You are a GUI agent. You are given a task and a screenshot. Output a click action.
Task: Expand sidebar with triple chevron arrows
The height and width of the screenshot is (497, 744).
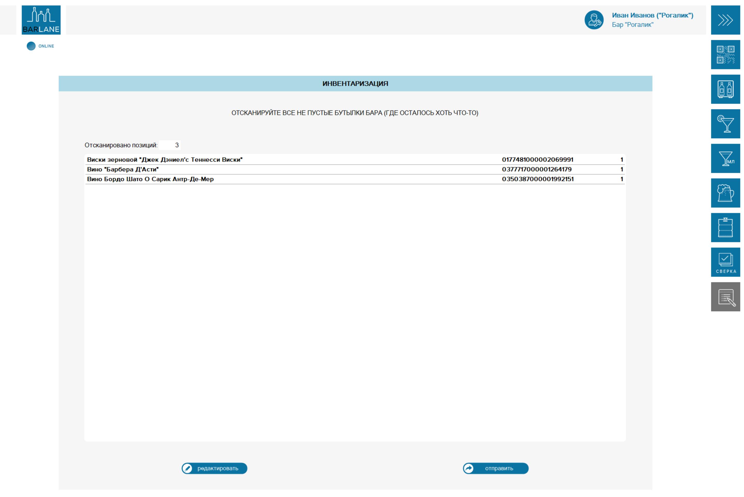725,20
